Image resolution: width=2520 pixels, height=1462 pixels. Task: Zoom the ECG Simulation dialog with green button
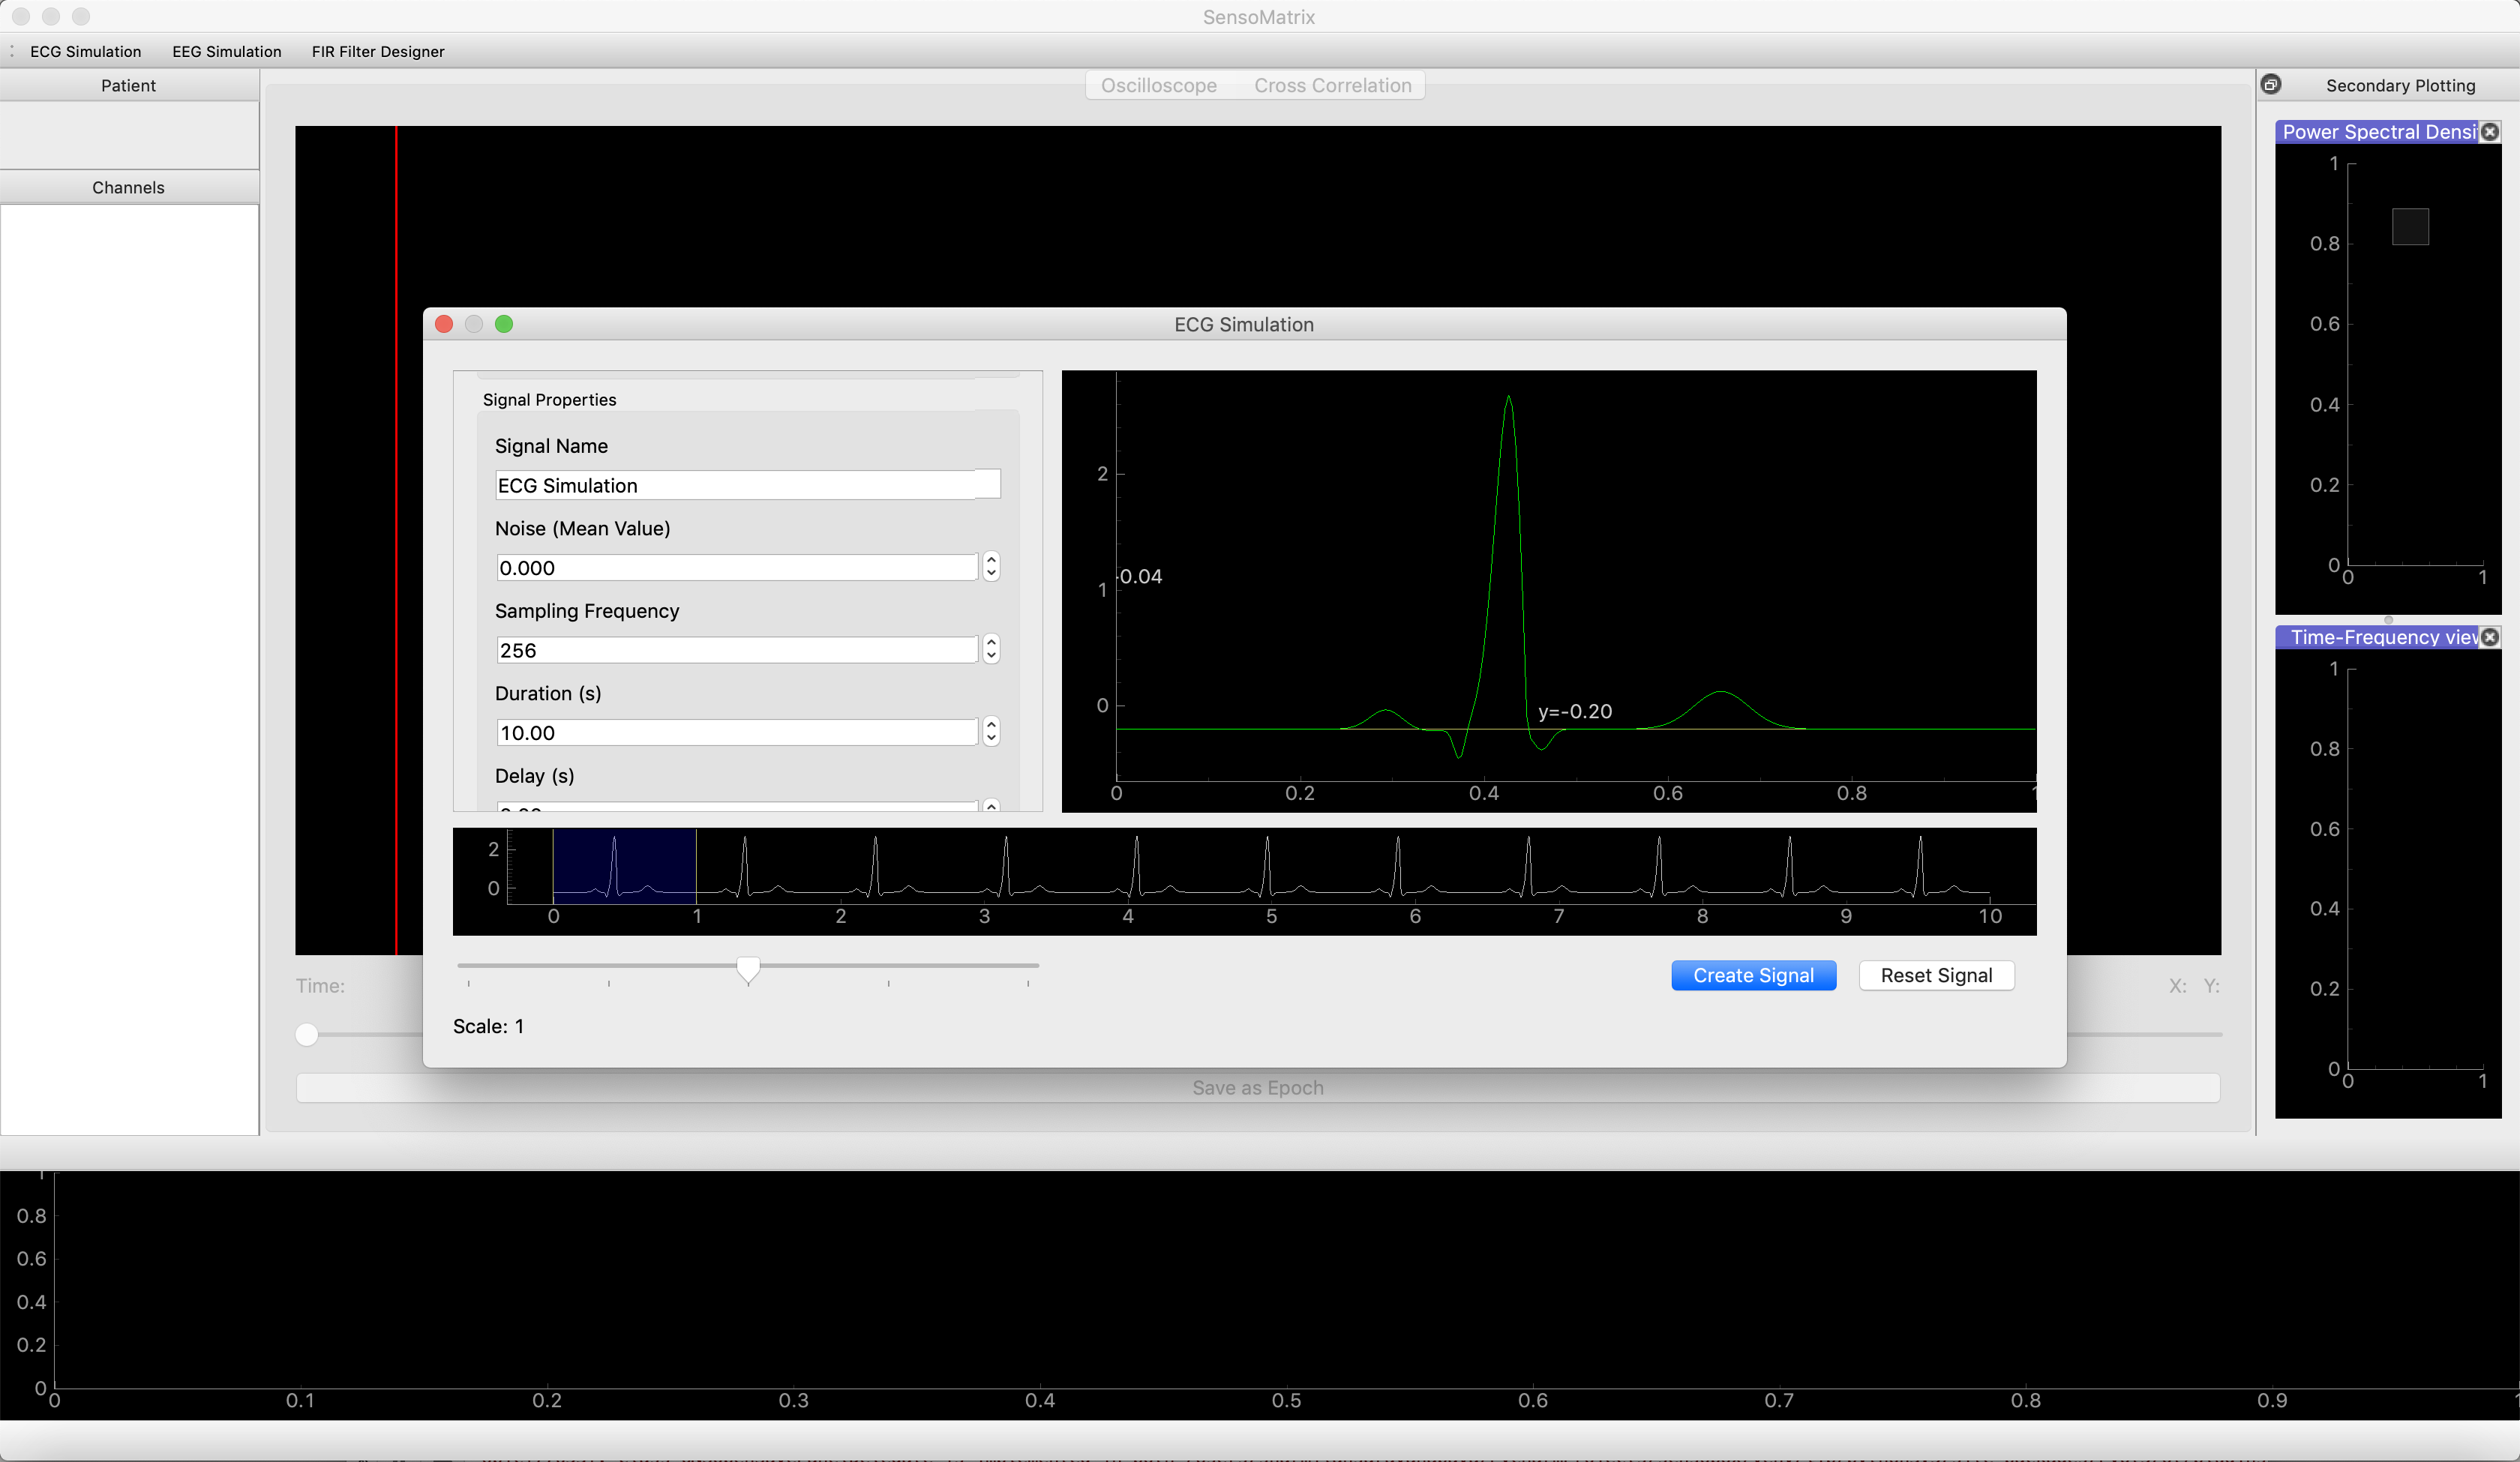tap(504, 324)
